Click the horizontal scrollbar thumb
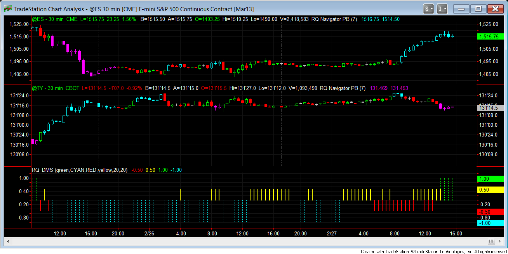508x254 pixels. tap(492, 242)
